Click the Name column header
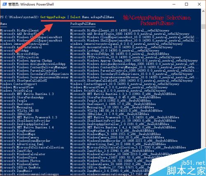This screenshot has height=176, width=206. click(x=3, y=24)
